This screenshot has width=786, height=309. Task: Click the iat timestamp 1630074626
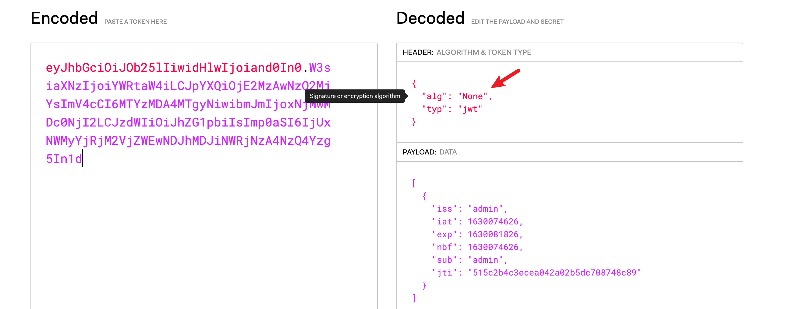point(493,221)
